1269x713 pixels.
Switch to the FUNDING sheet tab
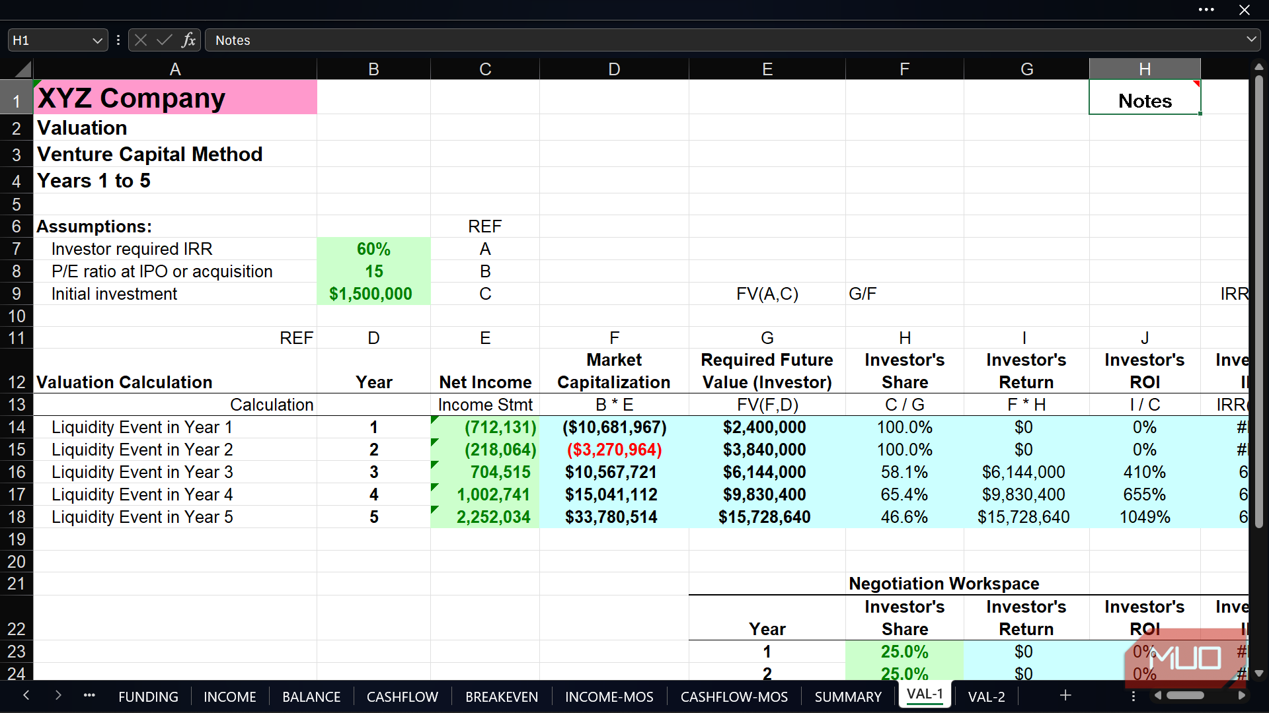tap(148, 696)
